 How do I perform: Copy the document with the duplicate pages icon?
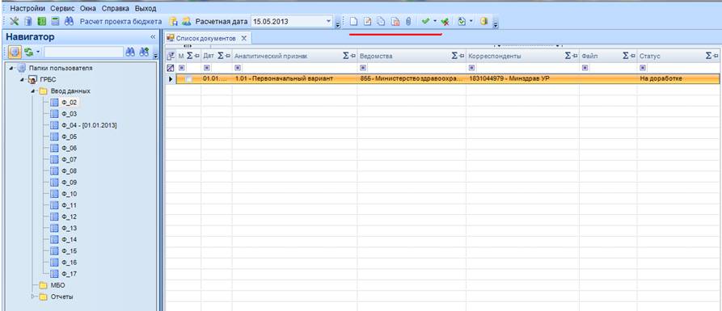point(381,21)
